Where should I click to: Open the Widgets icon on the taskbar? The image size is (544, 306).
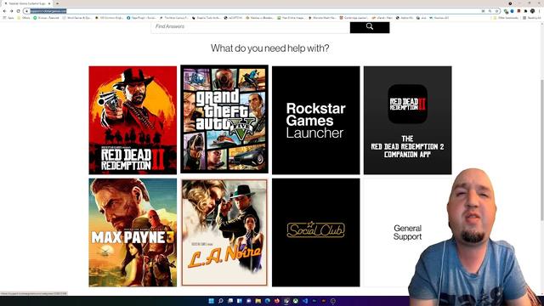point(240,301)
